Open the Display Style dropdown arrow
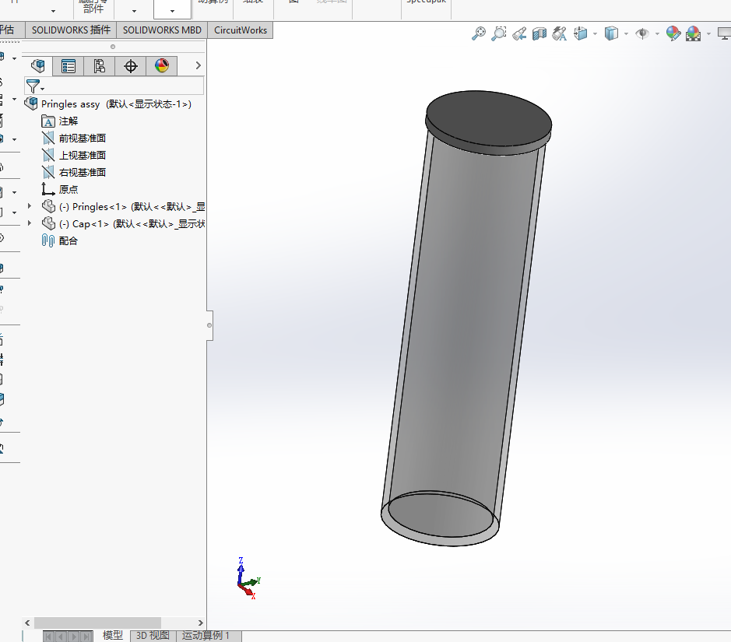The height and width of the screenshot is (642, 731). (626, 33)
